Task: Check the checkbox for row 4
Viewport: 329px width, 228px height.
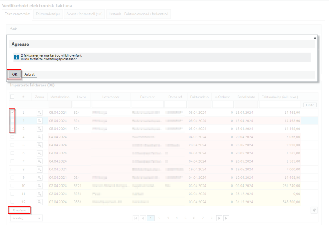Action: pos(12,137)
